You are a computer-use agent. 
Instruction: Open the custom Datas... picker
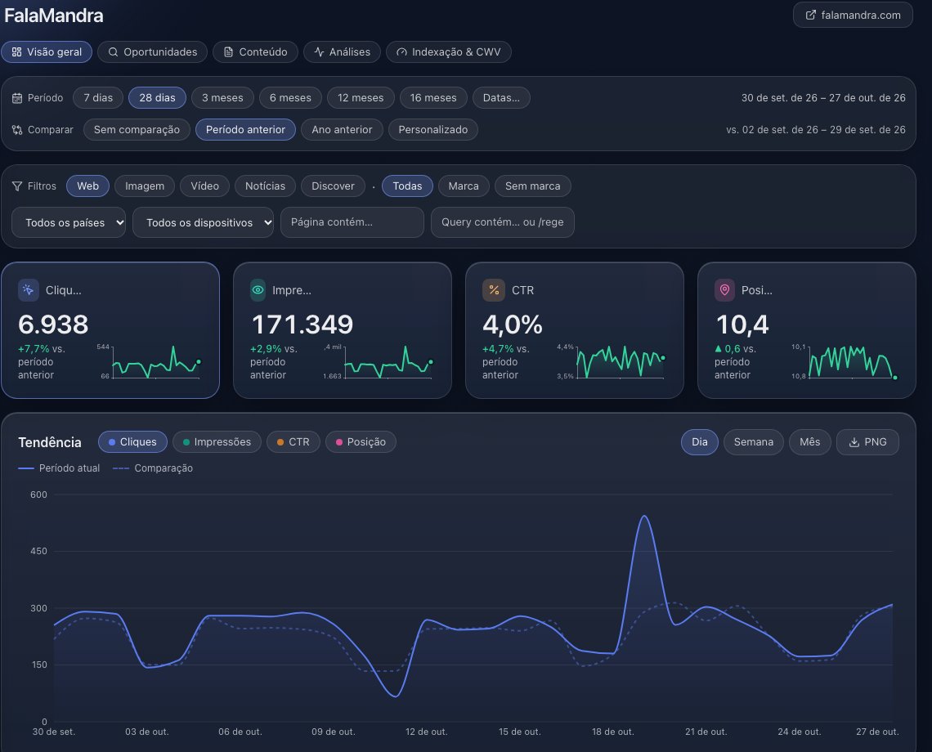501,97
